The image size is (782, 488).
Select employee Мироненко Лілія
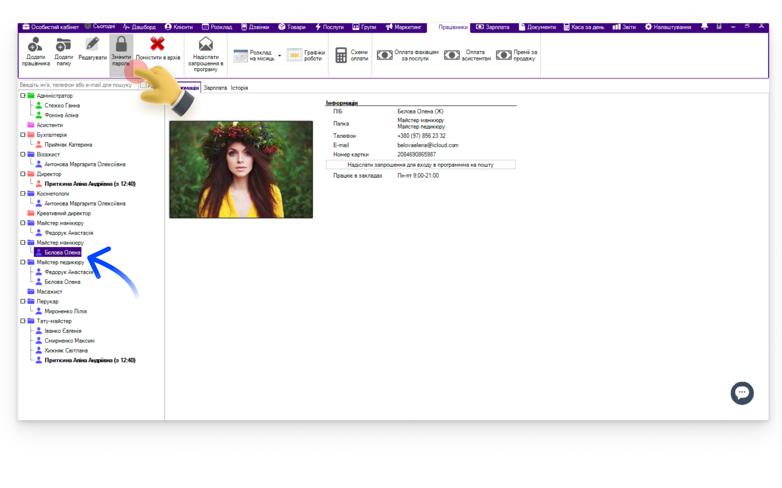tap(65, 311)
